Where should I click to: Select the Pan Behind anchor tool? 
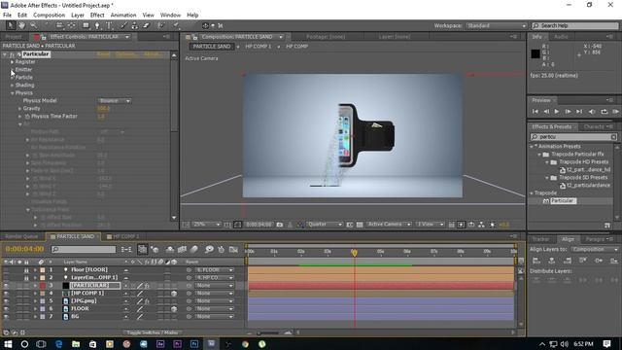pos(71,25)
